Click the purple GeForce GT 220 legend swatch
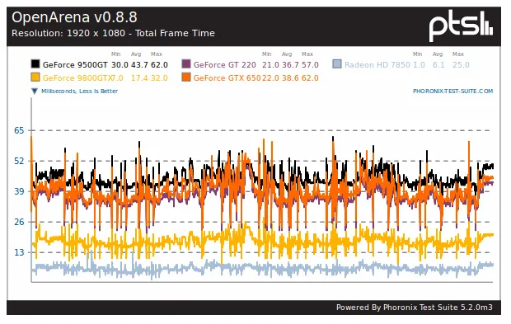 [186, 63]
